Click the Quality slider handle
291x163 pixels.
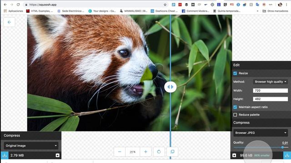tap(282, 147)
